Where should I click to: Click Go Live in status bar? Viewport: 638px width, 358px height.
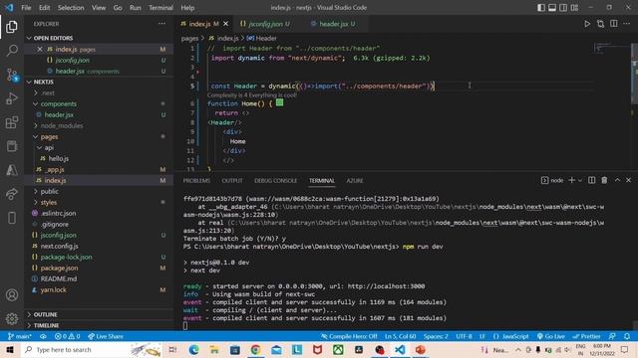pyautogui.click(x=550, y=336)
